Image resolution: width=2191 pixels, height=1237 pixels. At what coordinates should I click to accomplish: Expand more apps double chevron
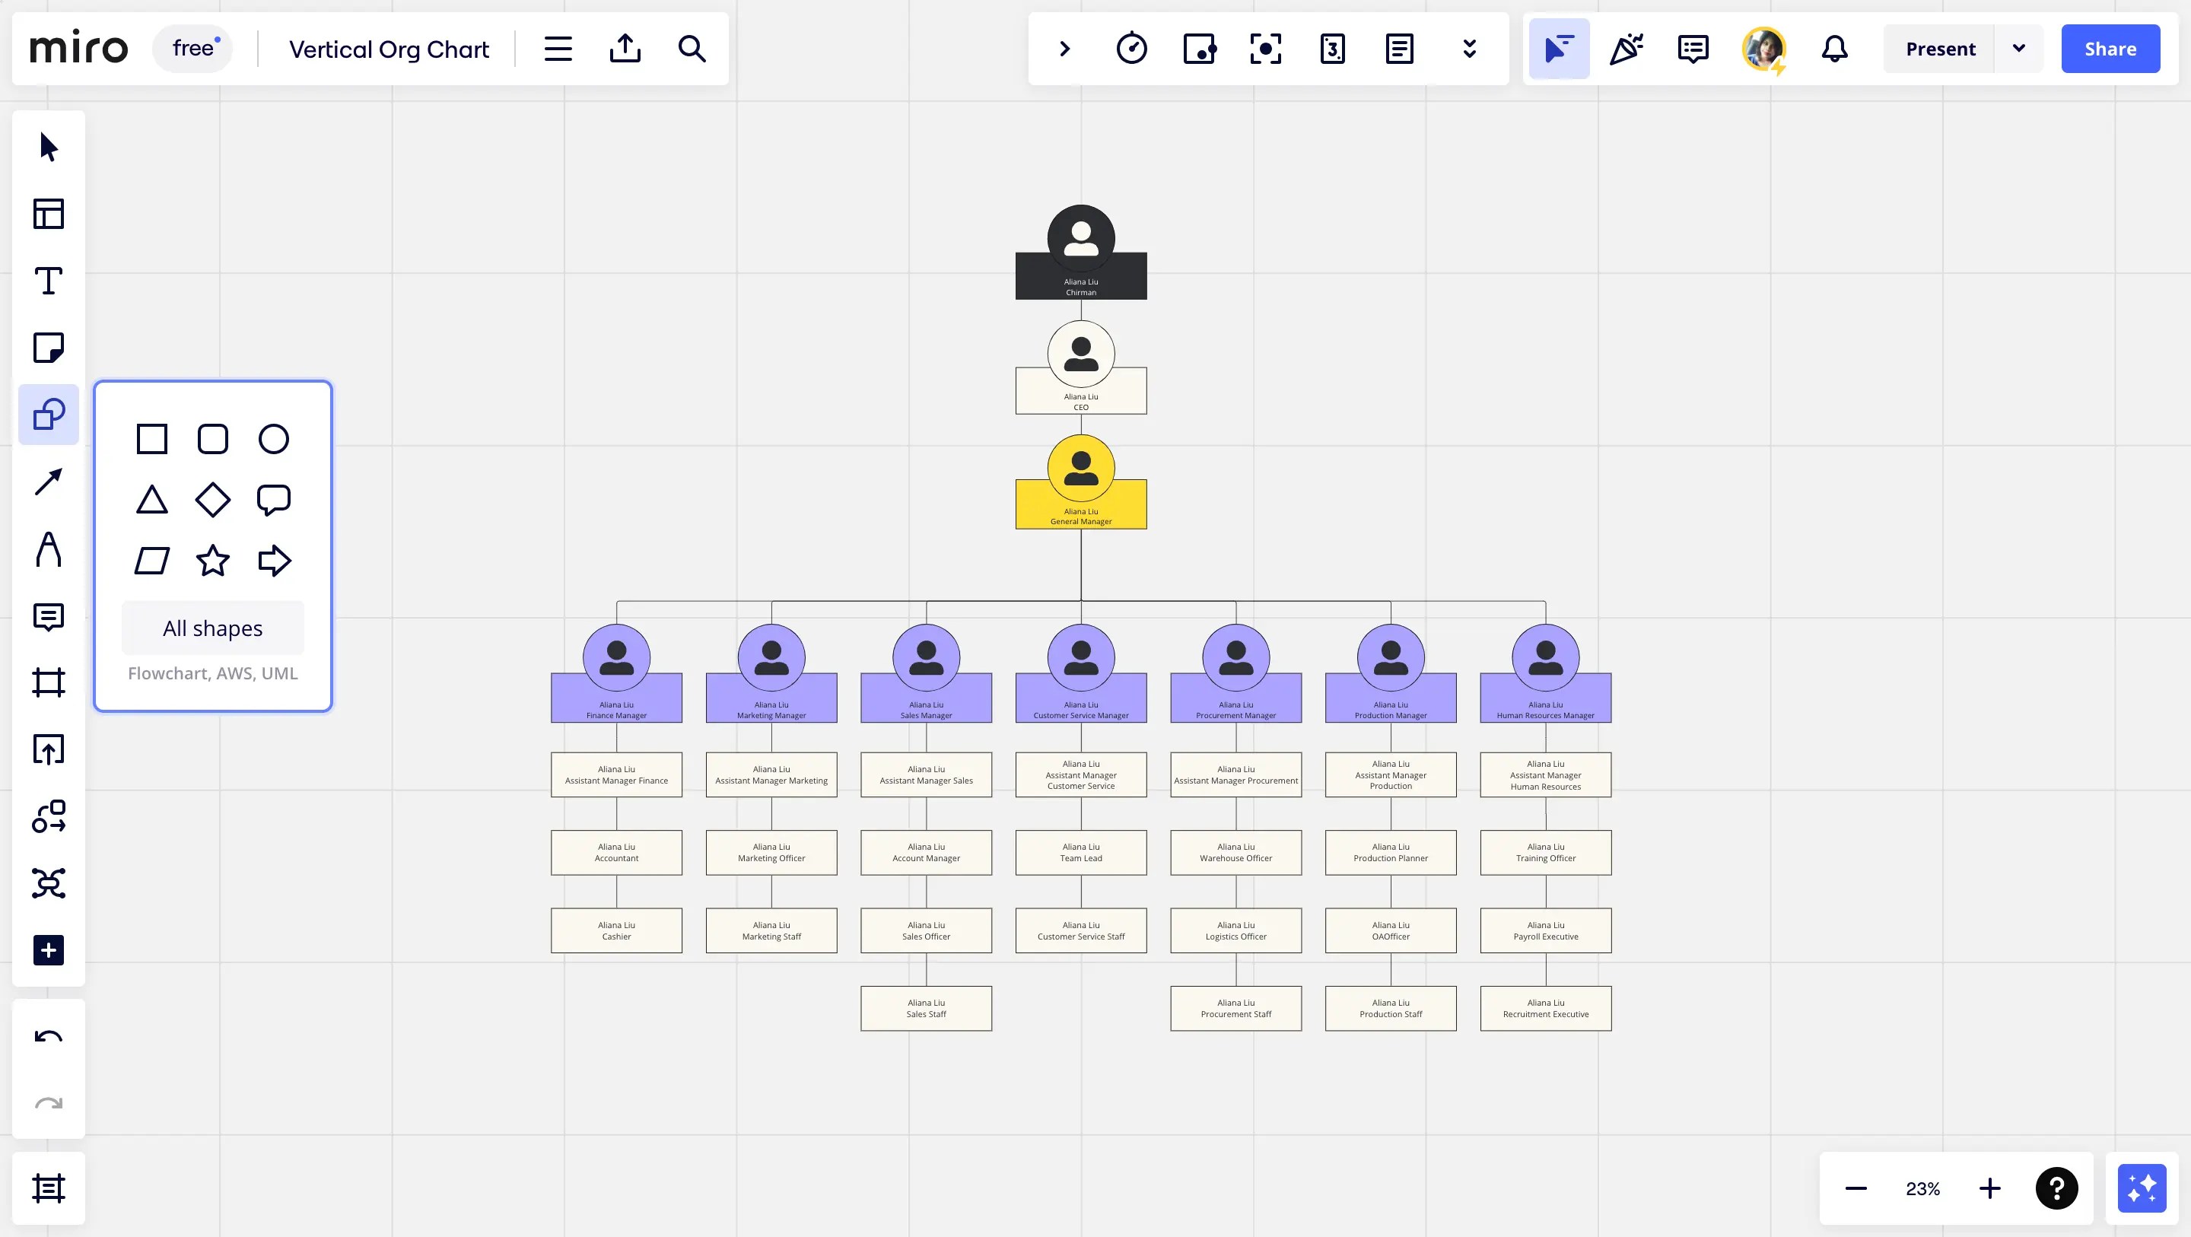point(1469,49)
